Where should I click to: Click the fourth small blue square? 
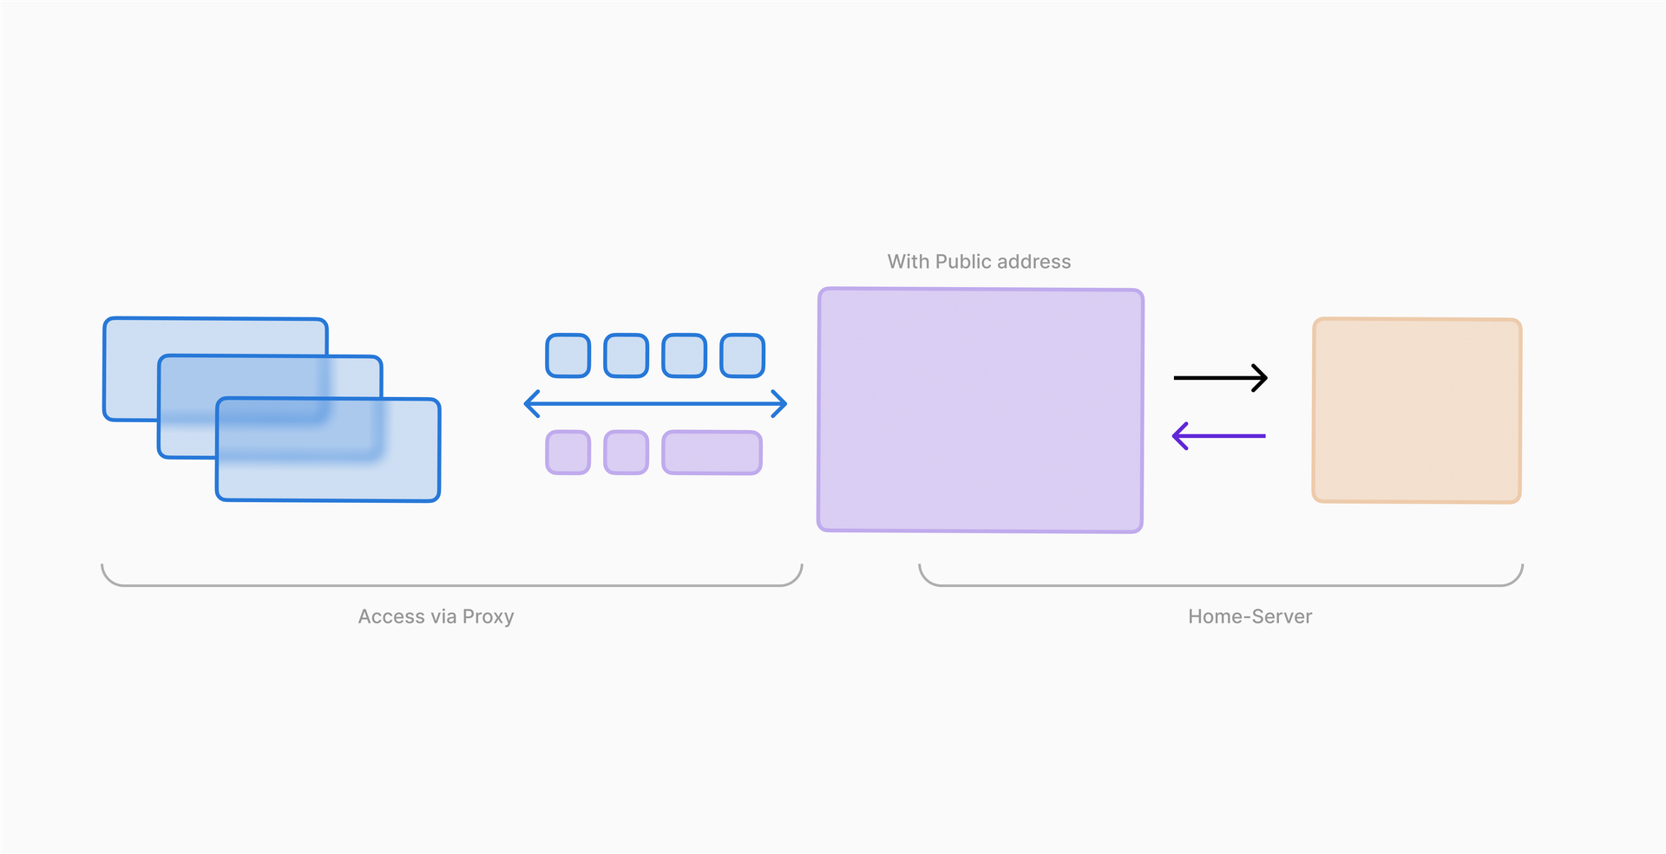point(742,355)
